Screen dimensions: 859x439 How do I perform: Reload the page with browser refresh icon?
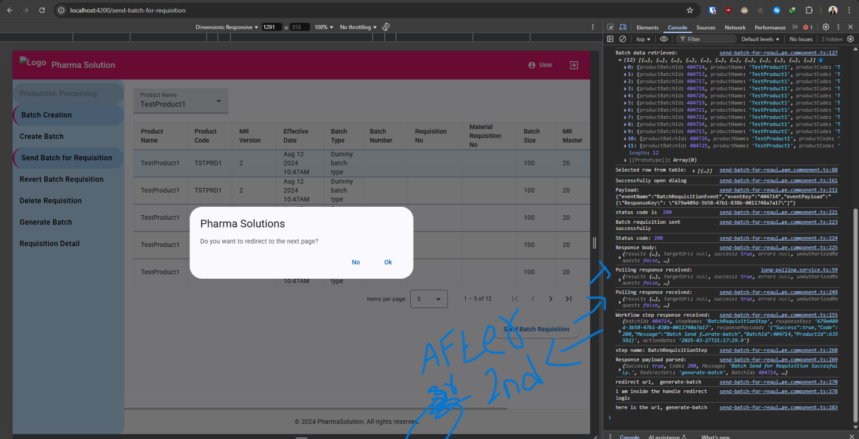click(x=42, y=10)
